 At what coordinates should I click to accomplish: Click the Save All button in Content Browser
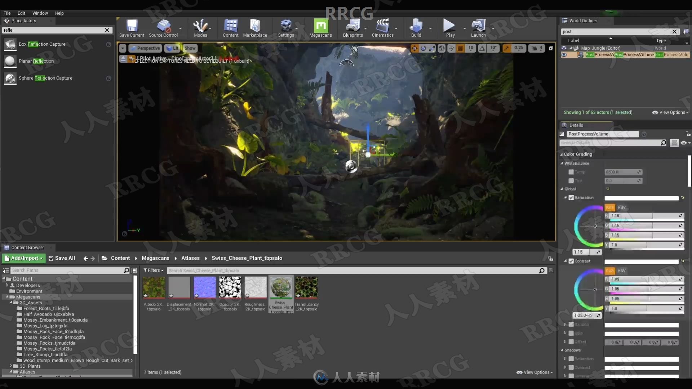tap(61, 258)
